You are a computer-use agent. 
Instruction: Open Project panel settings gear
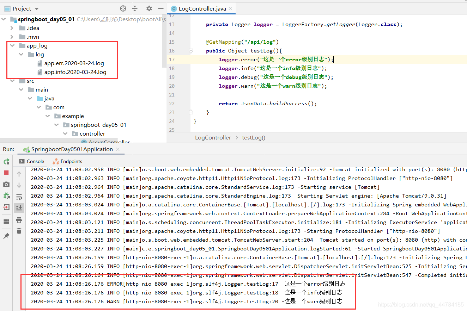click(x=149, y=8)
